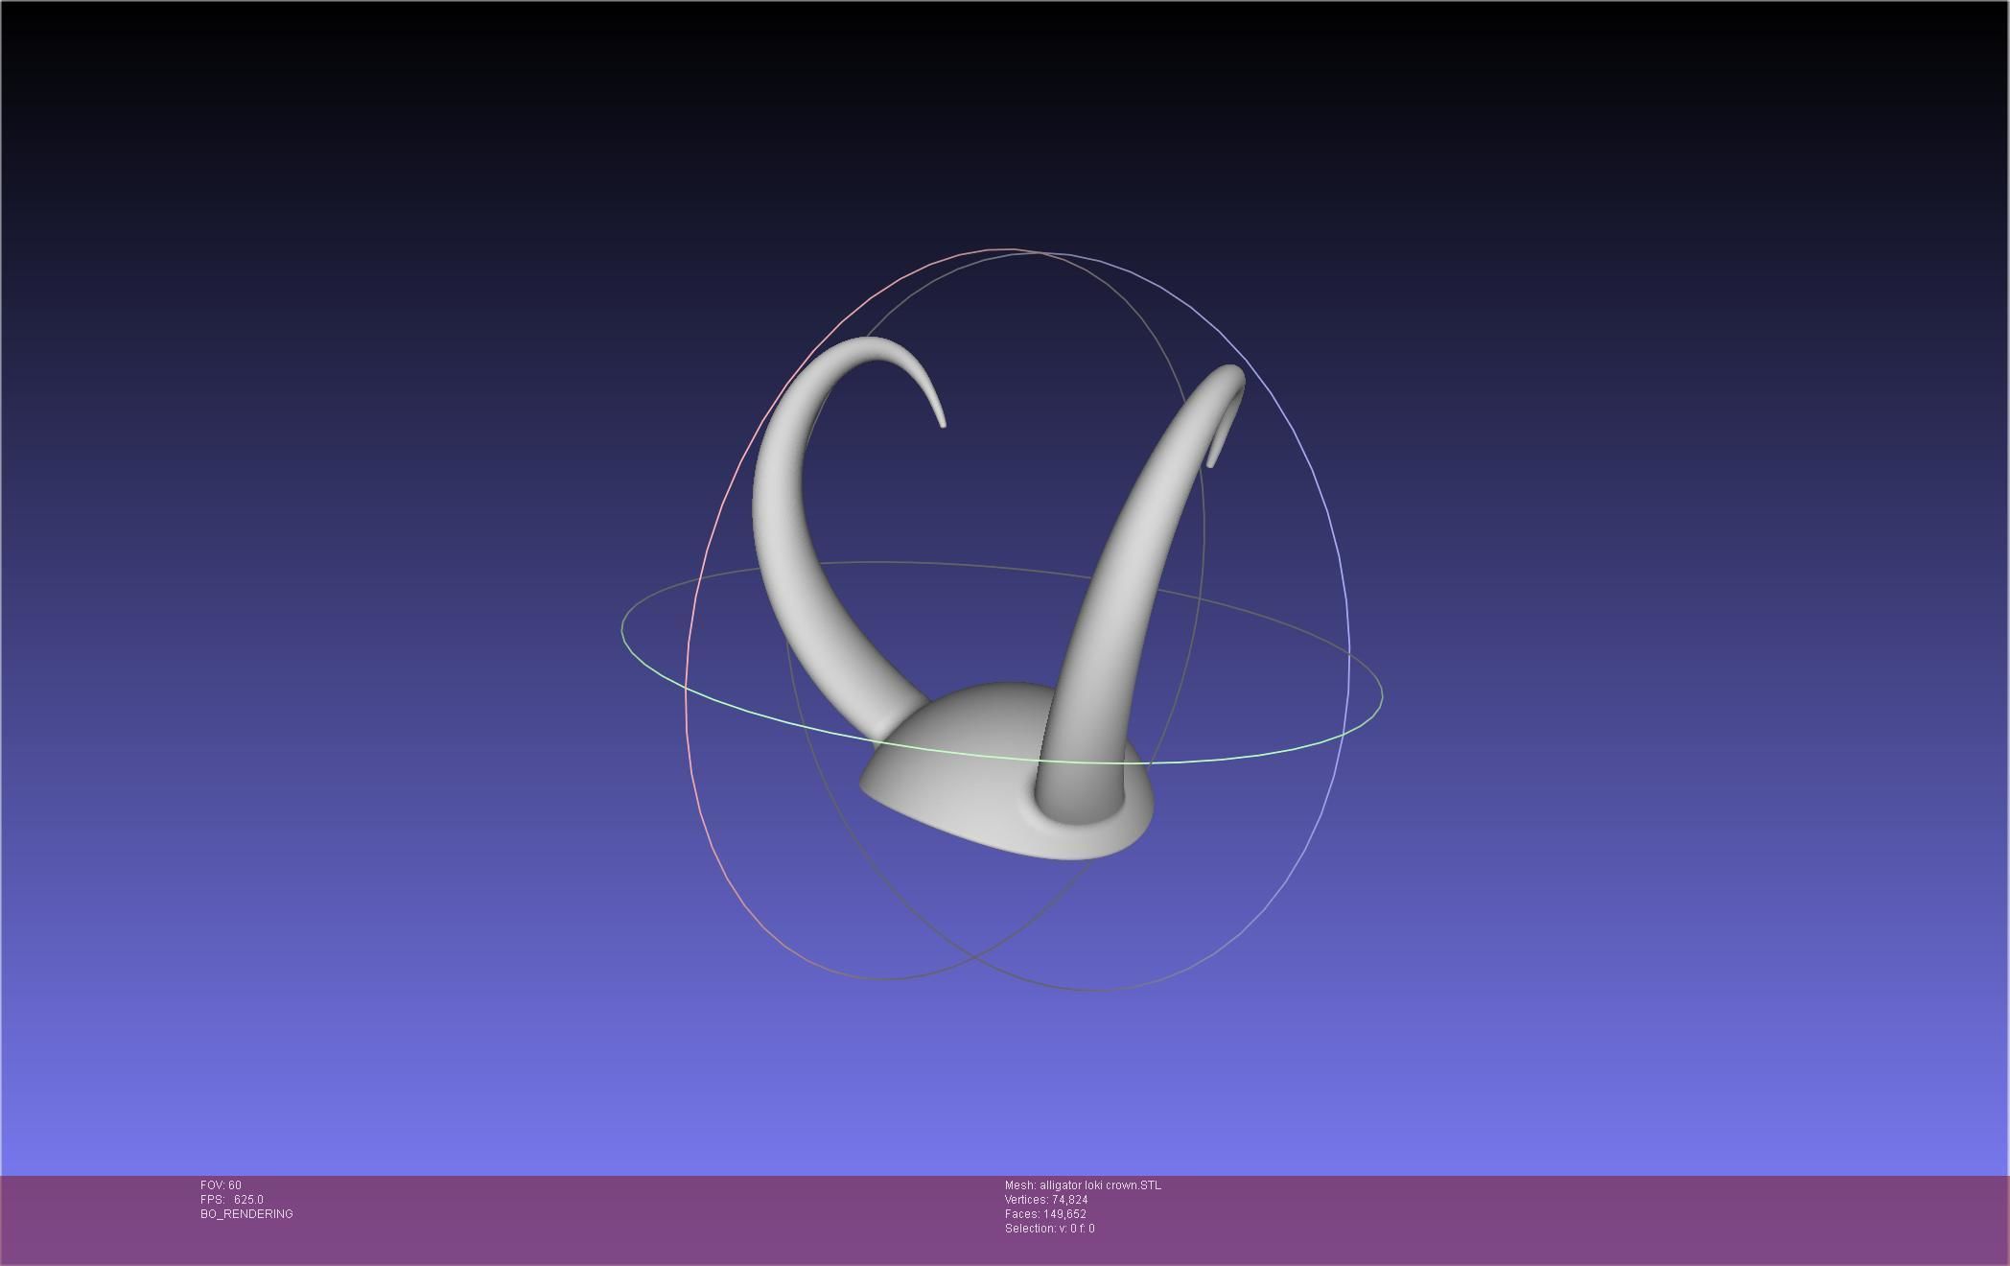Click 'Mesh: alligator loki crown.STL' text

[x=1083, y=1185]
